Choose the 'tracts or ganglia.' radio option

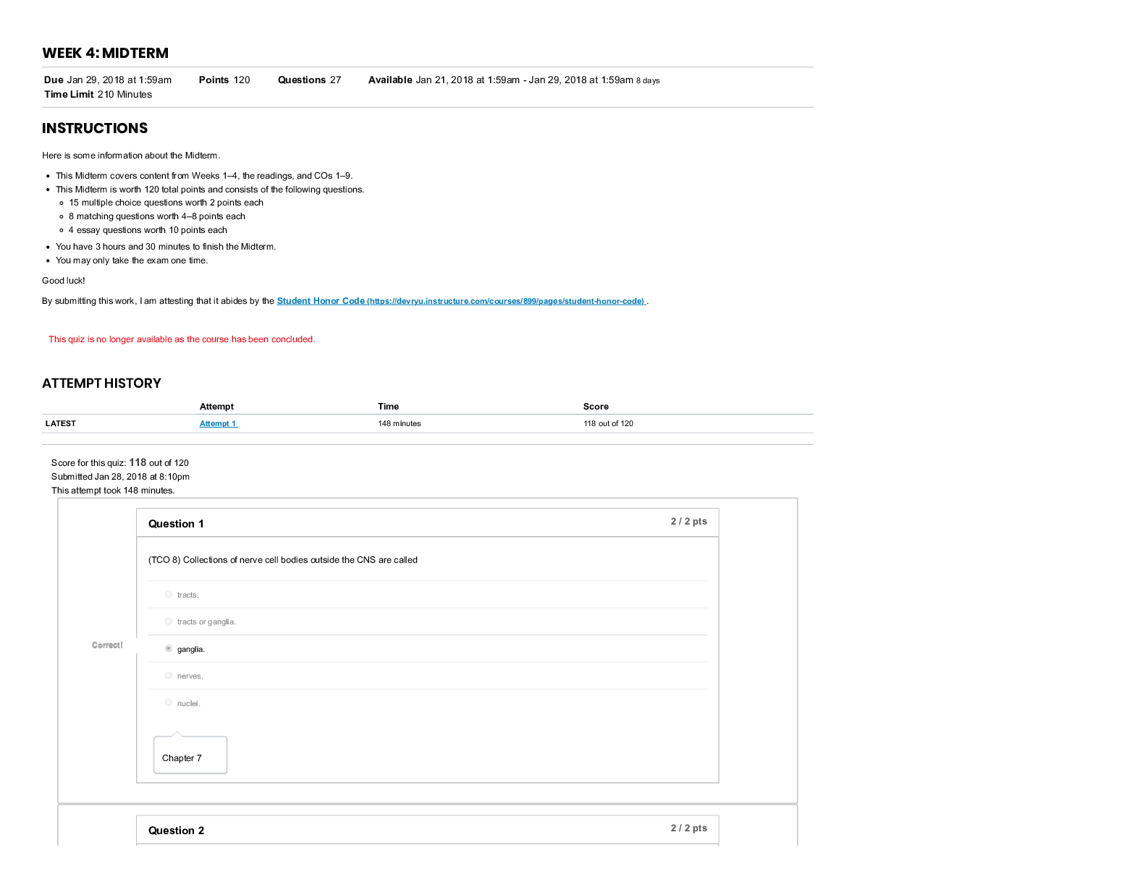tap(169, 621)
